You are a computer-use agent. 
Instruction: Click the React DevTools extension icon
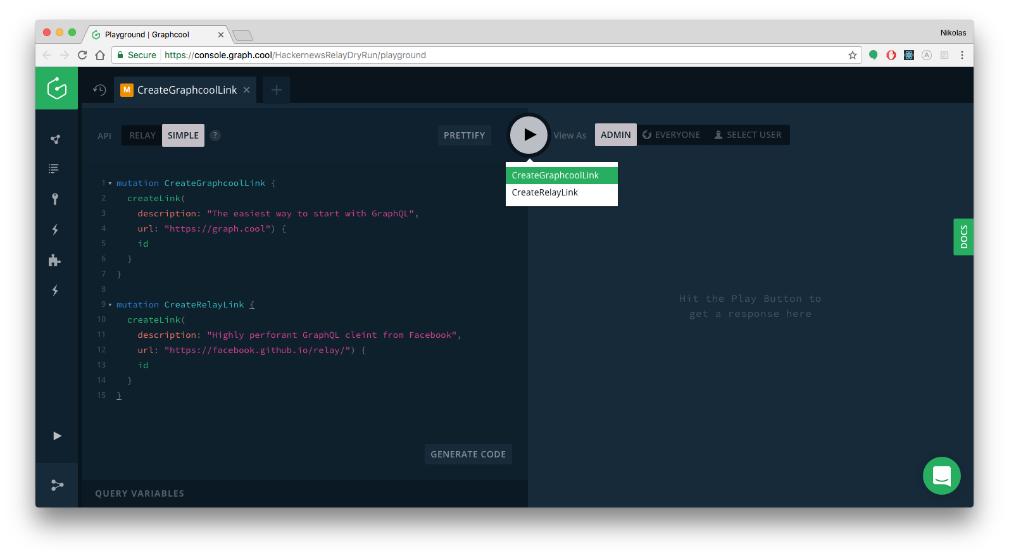909,55
